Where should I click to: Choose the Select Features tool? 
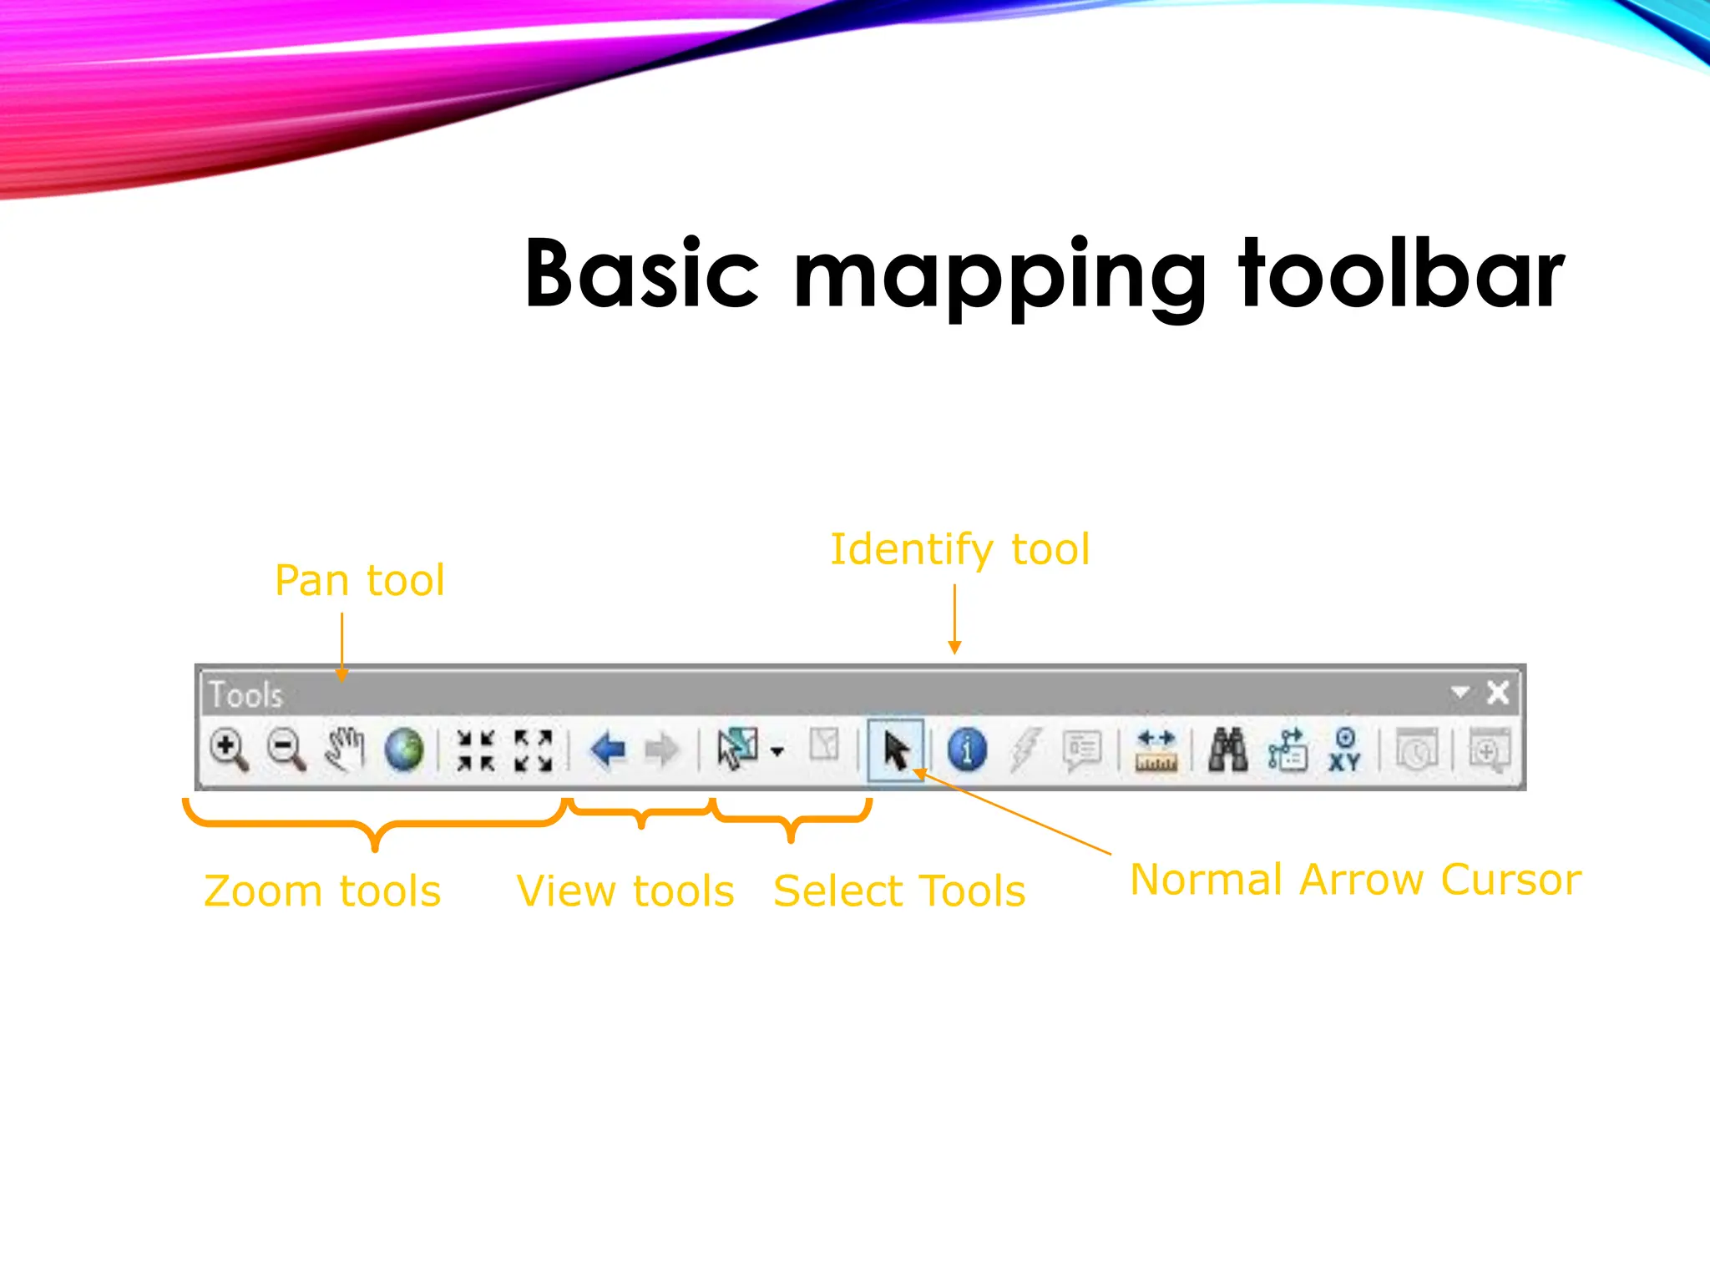[x=738, y=748]
